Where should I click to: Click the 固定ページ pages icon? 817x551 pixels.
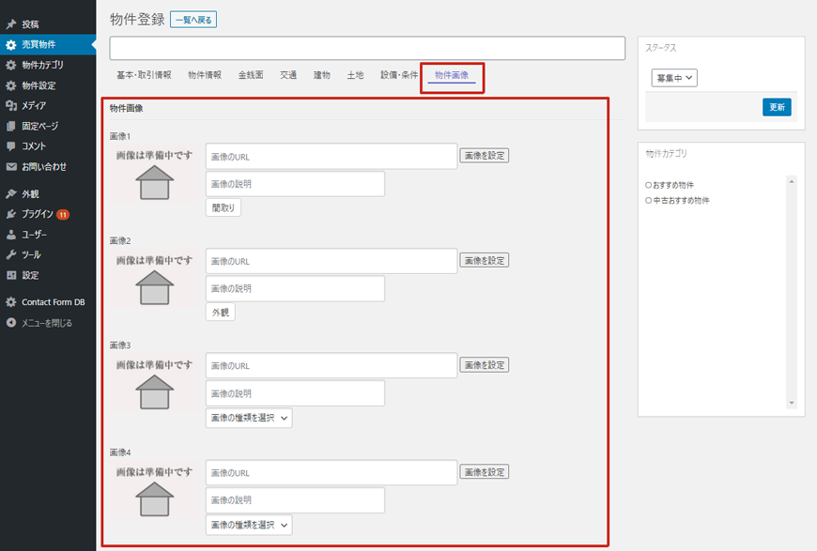coord(11,127)
